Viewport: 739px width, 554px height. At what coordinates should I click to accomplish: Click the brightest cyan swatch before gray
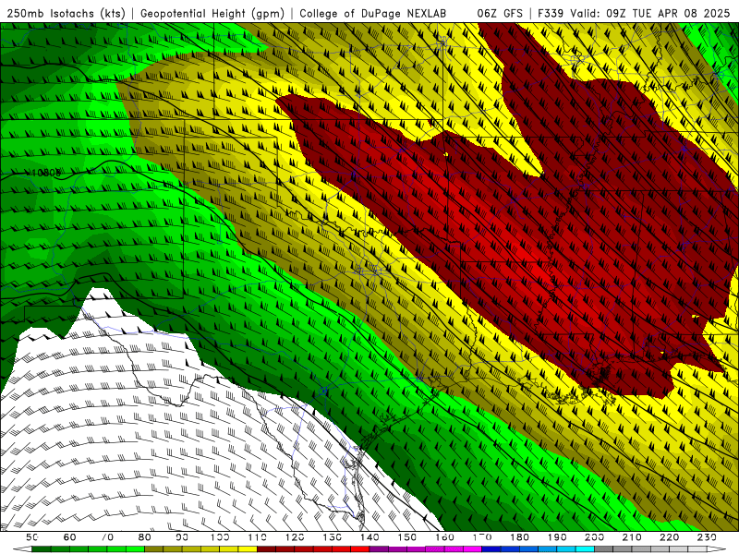pos(585,549)
